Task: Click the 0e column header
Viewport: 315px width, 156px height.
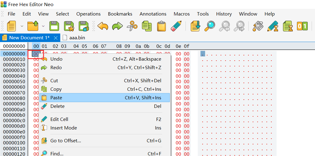Action: click(x=178, y=46)
